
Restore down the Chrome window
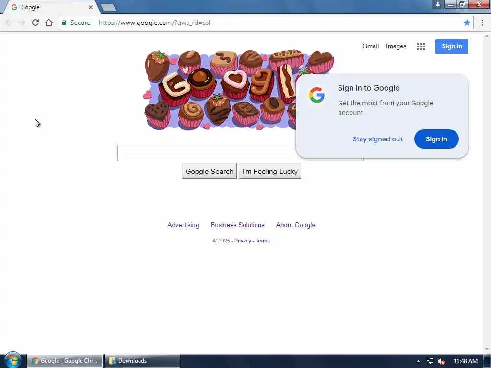coord(462,4)
